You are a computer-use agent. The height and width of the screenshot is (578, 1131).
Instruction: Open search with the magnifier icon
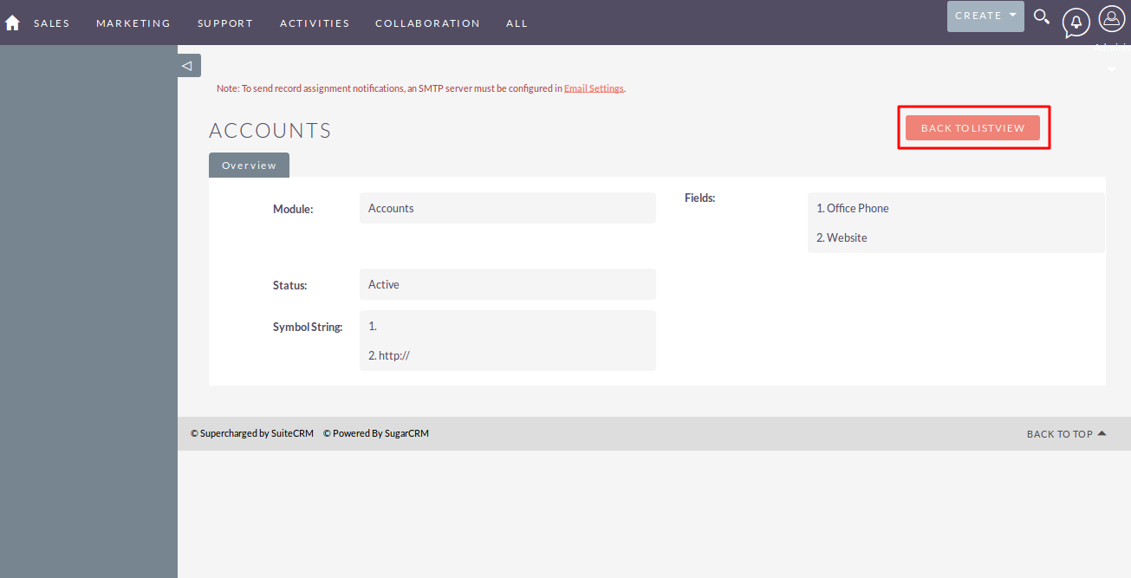pyautogui.click(x=1042, y=17)
